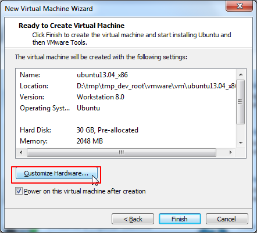
Task: Close the wizard with the red X button
Action: pyautogui.click(x=240, y=6)
